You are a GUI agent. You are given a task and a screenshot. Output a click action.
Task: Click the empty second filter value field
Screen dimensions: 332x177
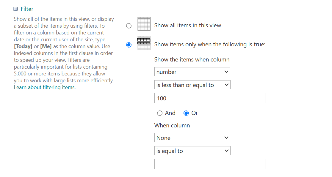[x=210, y=164]
